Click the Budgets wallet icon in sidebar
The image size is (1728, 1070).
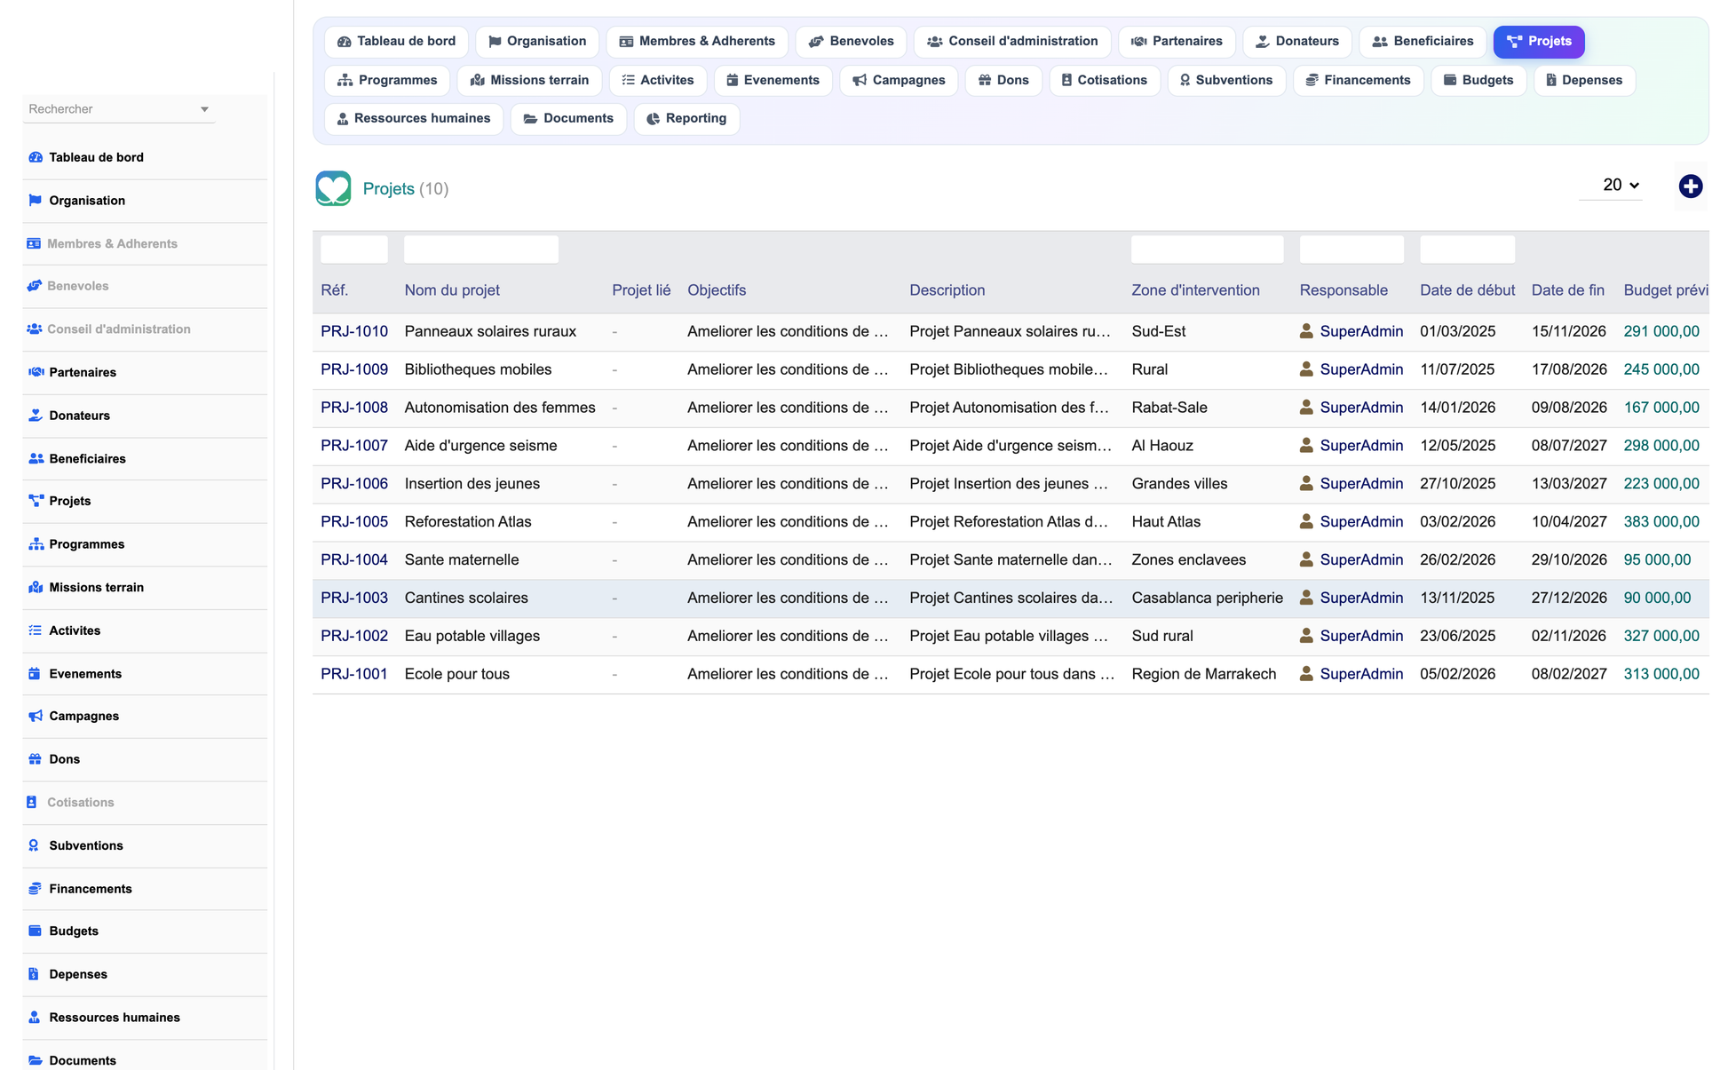(x=36, y=931)
